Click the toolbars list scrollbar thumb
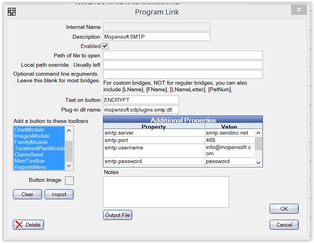This screenshot has height=243, width=314. tap(69, 151)
